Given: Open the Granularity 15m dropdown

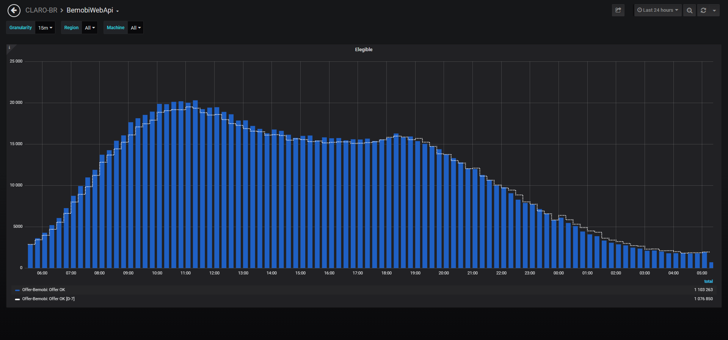Looking at the screenshot, I should (45, 28).
